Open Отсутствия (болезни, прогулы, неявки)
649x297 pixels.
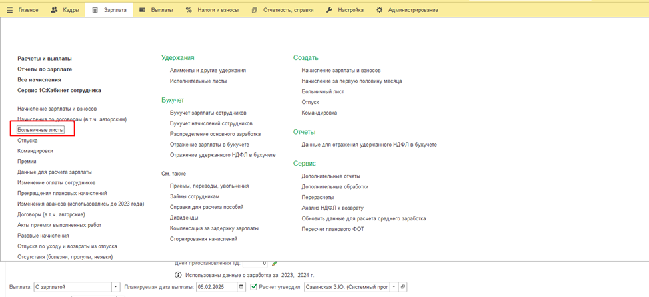(x=65, y=257)
